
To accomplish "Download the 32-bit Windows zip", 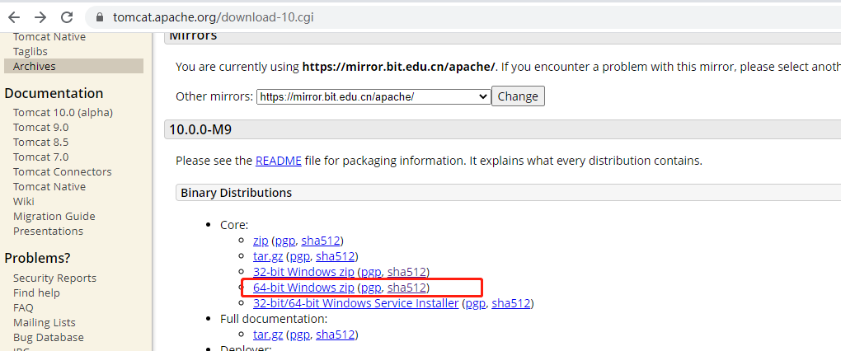I will coord(303,272).
